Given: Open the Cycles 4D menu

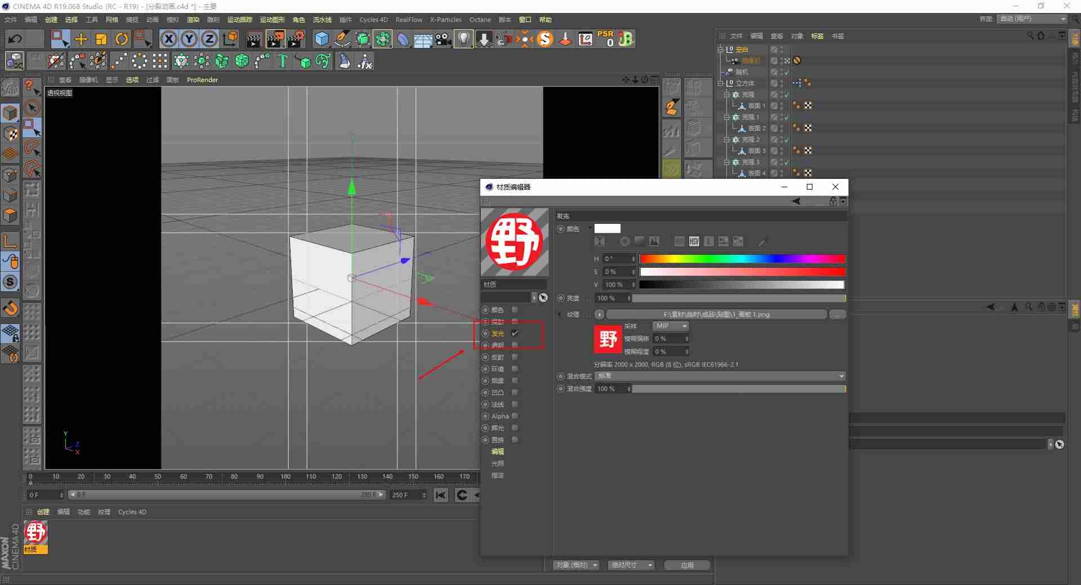Looking at the screenshot, I should (373, 20).
